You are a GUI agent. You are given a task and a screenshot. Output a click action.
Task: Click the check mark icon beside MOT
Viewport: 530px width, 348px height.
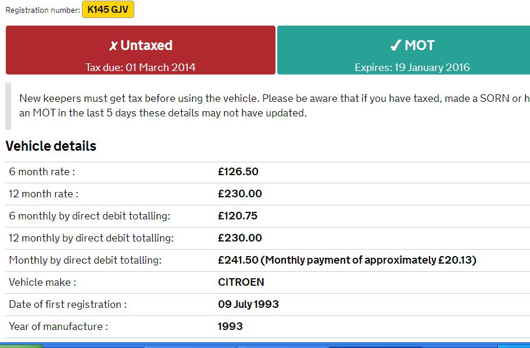coord(396,45)
